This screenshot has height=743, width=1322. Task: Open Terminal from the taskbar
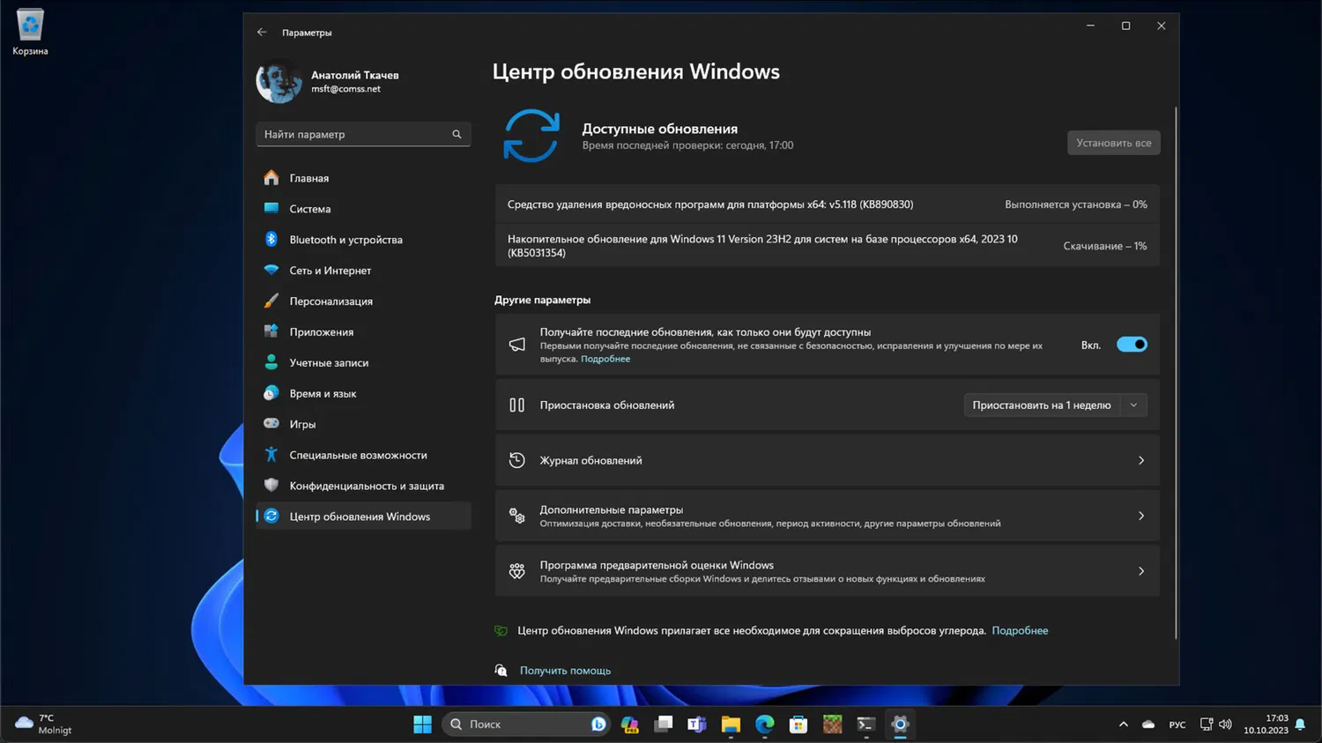pos(866,724)
